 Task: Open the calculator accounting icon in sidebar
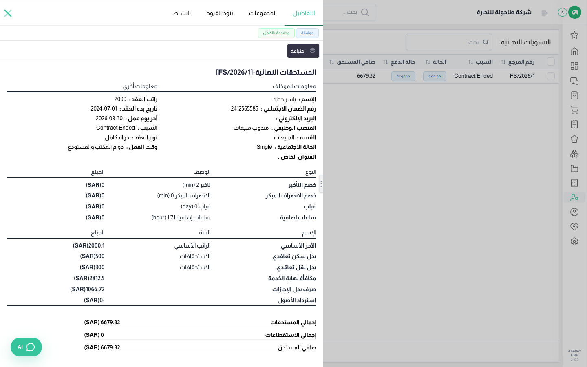574,183
